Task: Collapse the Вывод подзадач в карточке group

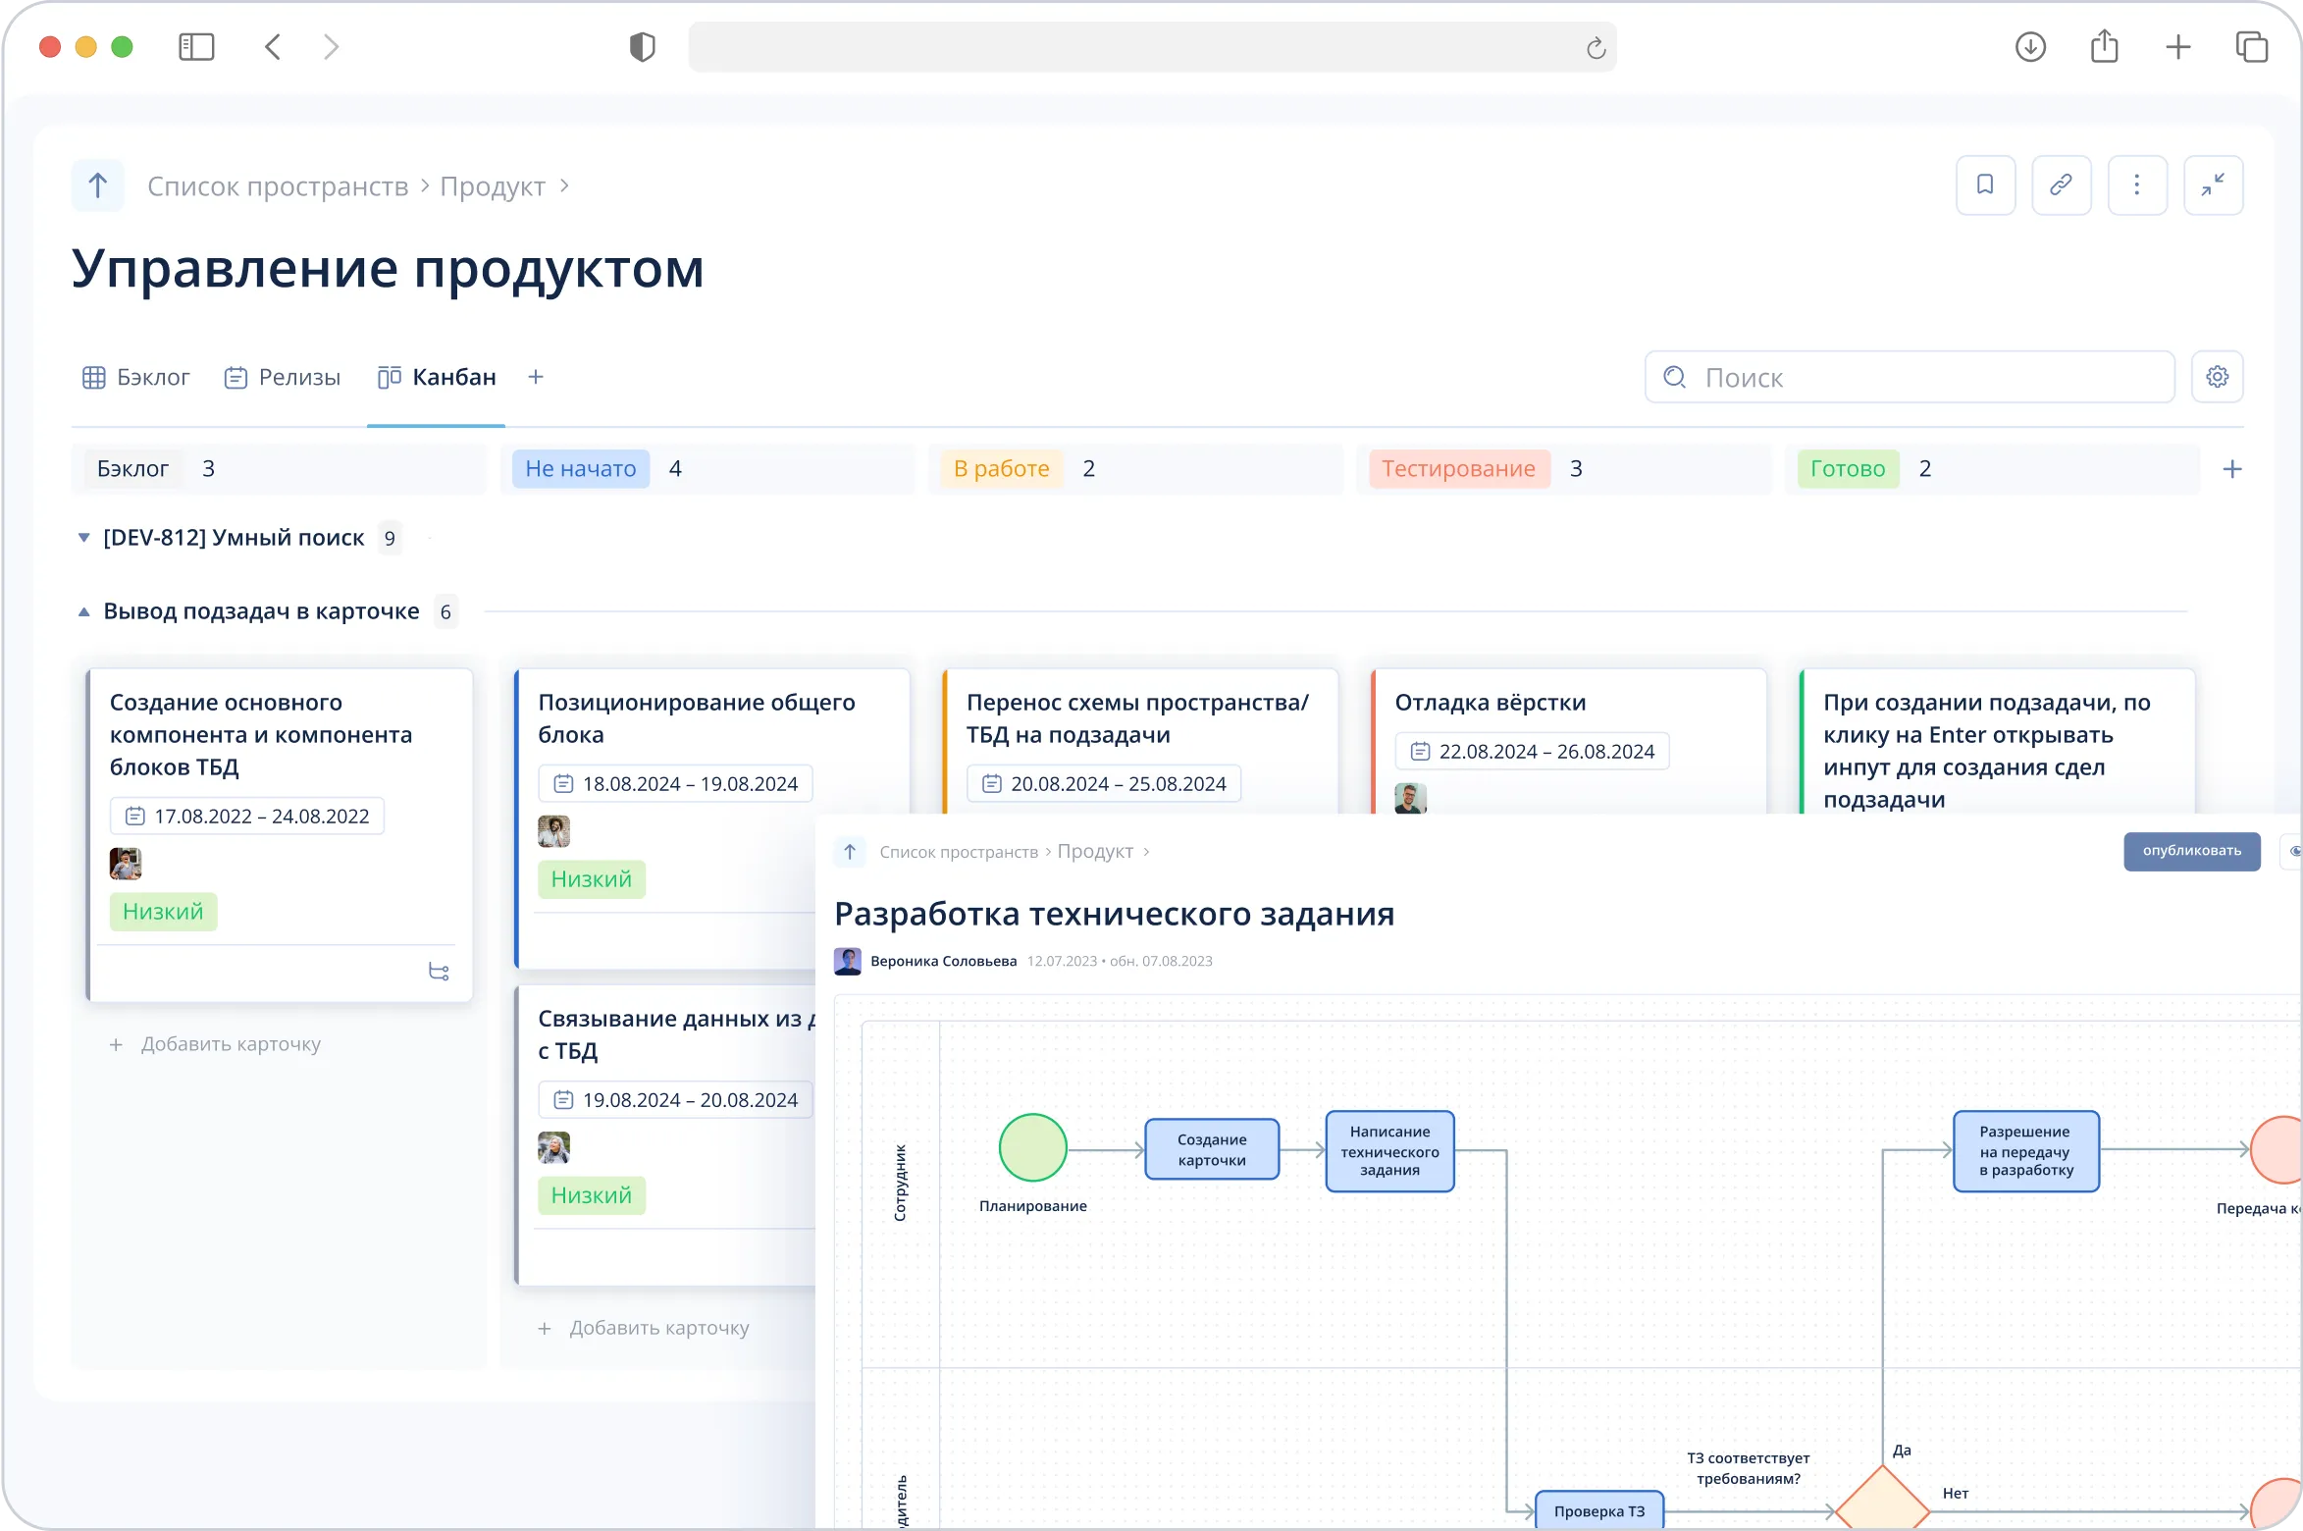Action: [x=83, y=611]
